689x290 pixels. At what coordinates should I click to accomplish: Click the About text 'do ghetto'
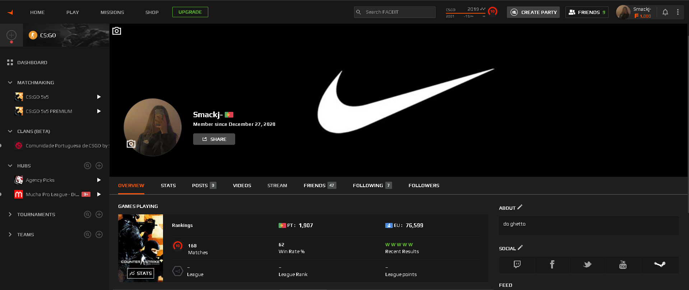click(x=515, y=224)
